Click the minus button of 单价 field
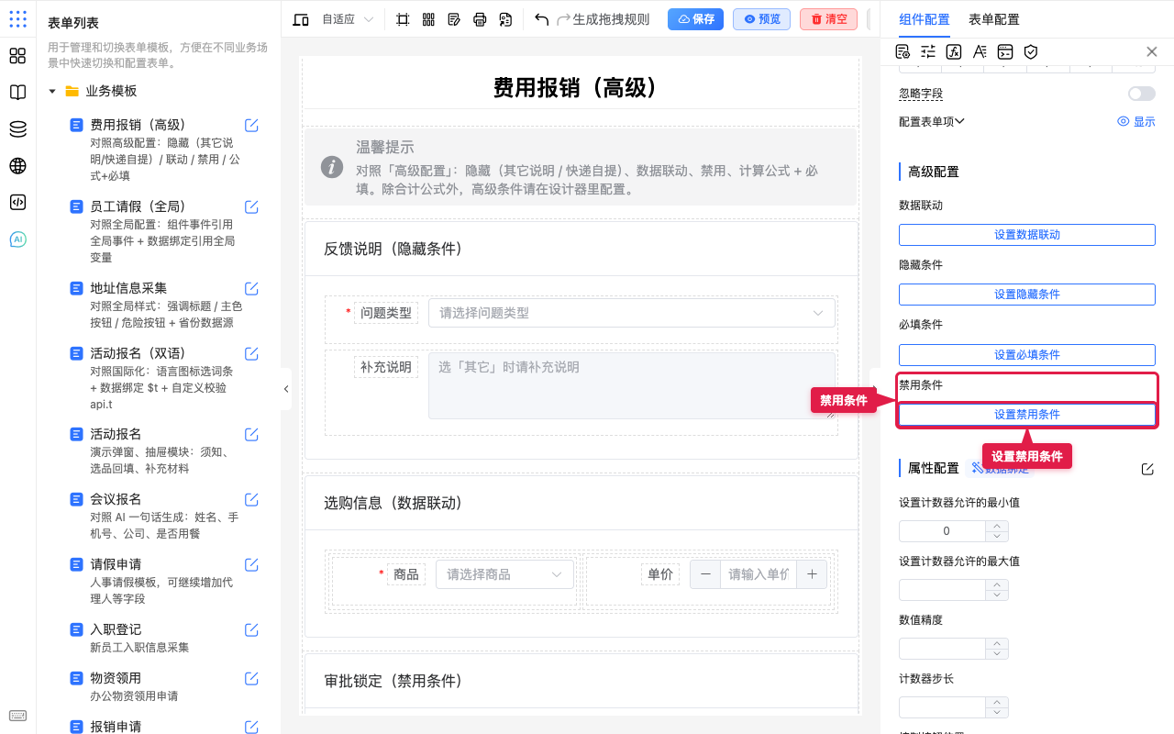The width and height of the screenshot is (1174, 734). [x=705, y=574]
